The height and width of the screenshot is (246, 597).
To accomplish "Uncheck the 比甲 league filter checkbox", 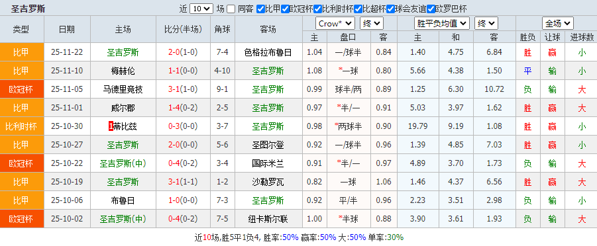I will pos(260,9).
